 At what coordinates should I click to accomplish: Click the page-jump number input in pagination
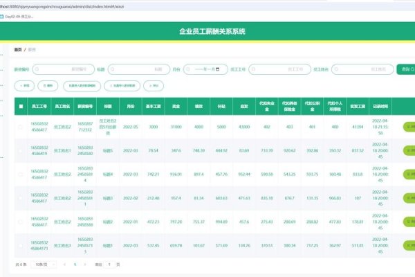109,265
